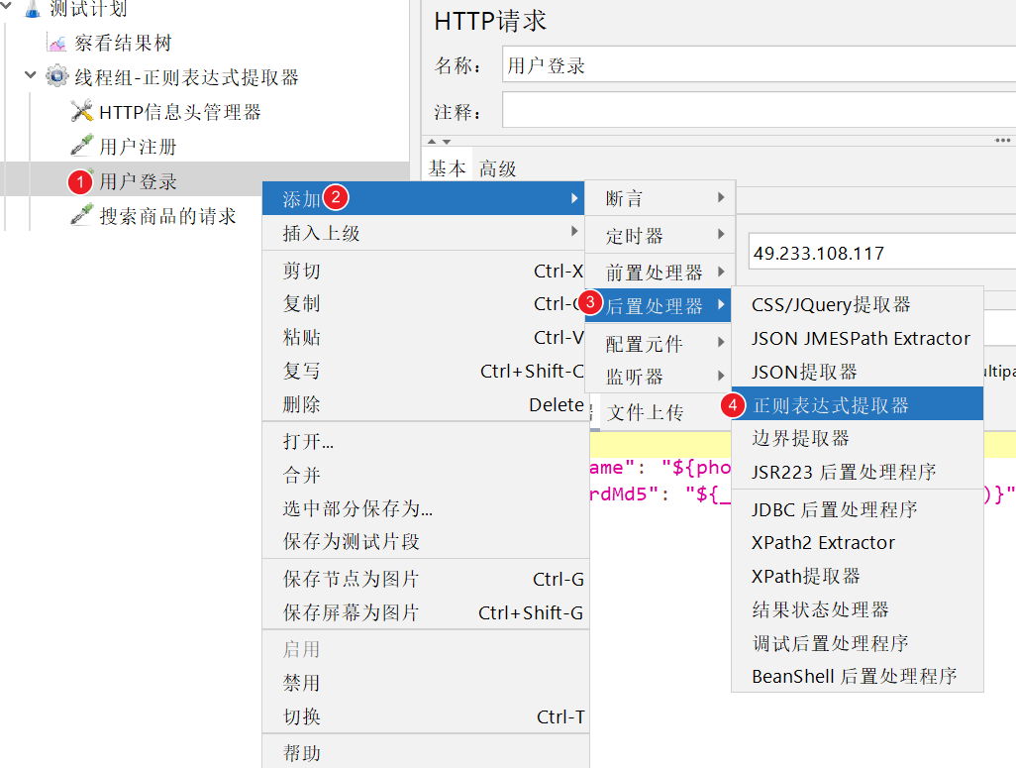Add an XPath提取器
This screenshot has height=768, width=1016.
(x=858, y=576)
